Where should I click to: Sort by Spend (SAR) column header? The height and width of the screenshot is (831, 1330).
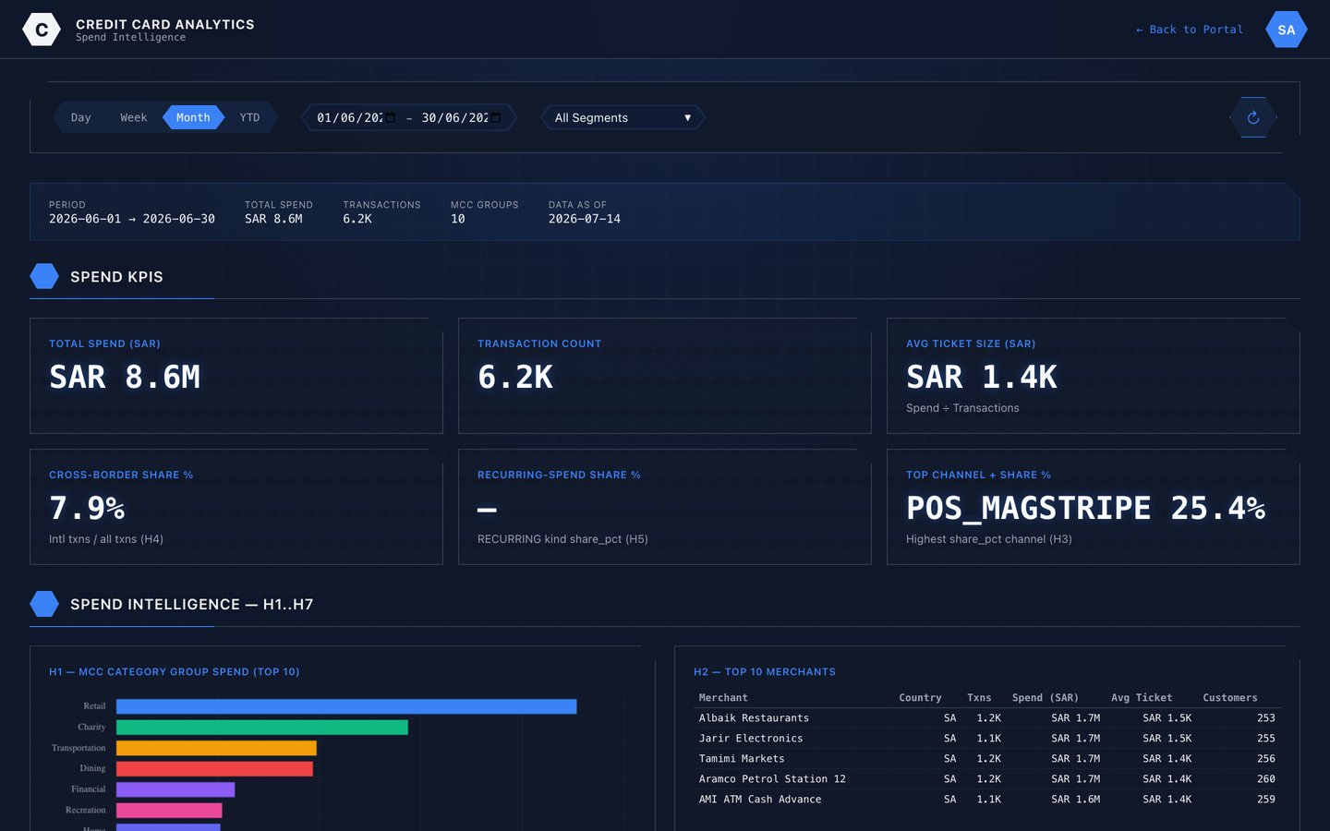pyautogui.click(x=1045, y=698)
